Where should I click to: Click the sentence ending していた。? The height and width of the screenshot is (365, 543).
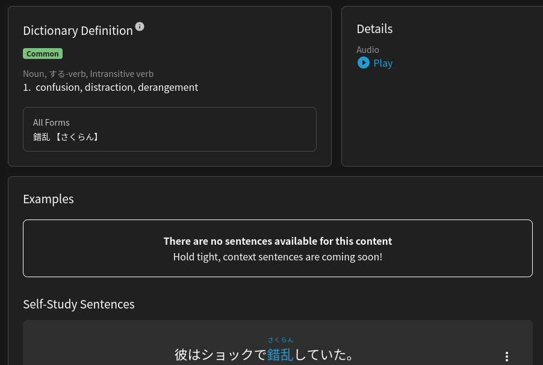pos(324,355)
